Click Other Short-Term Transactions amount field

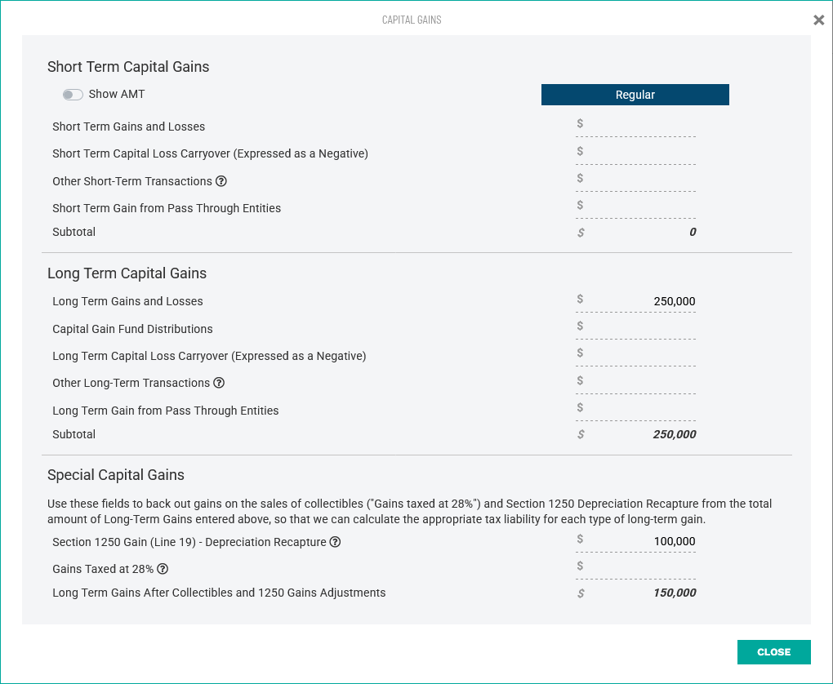point(640,180)
